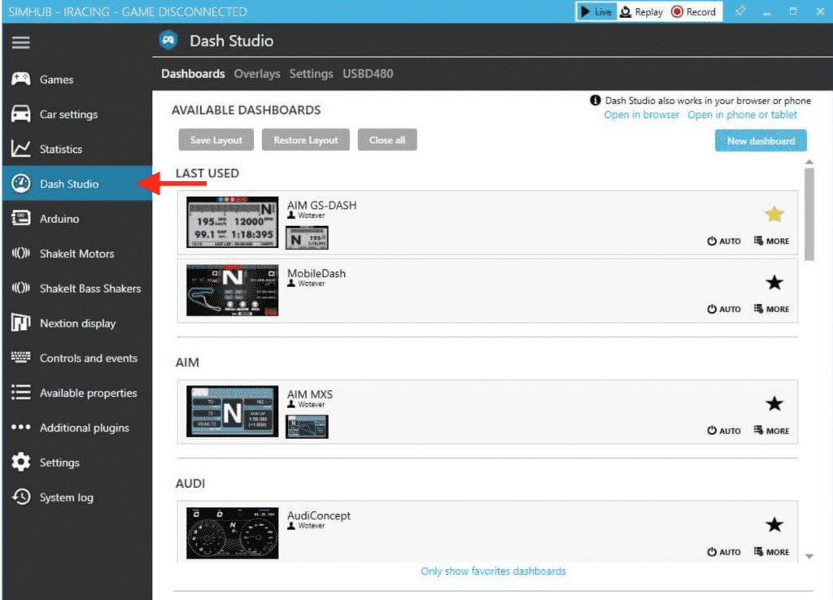Open Games from the sidebar
The height and width of the screenshot is (600, 833).
(x=56, y=80)
